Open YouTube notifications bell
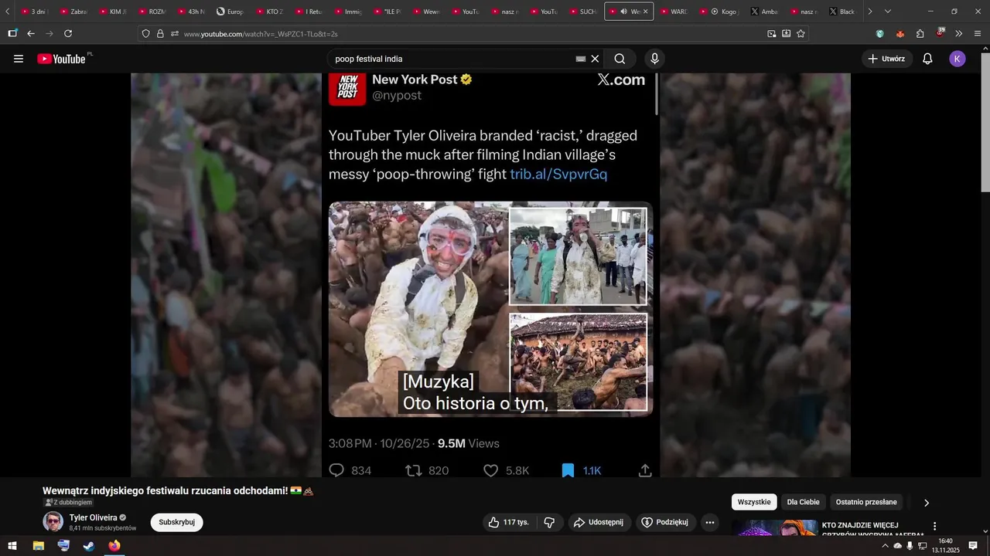Viewport: 990px width, 556px height. point(927,59)
